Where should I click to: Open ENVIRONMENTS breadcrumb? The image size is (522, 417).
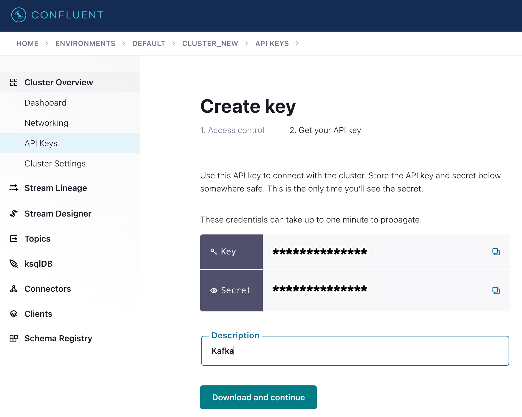coord(85,44)
